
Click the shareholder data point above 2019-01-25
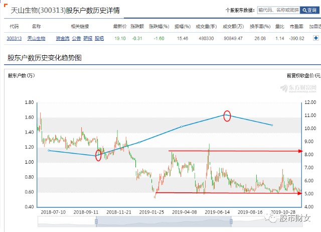pos(139,142)
